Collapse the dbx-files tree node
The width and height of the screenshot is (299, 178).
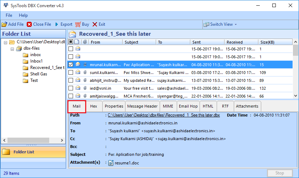[x=12, y=49]
